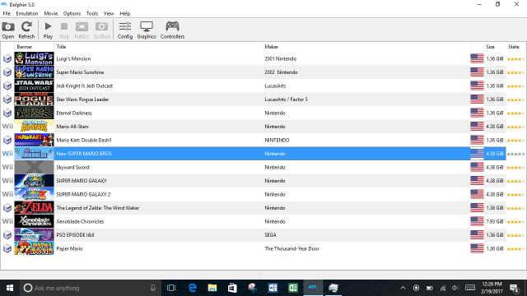
Task: Show hidden system tray icons
Action: click(x=403, y=288)
